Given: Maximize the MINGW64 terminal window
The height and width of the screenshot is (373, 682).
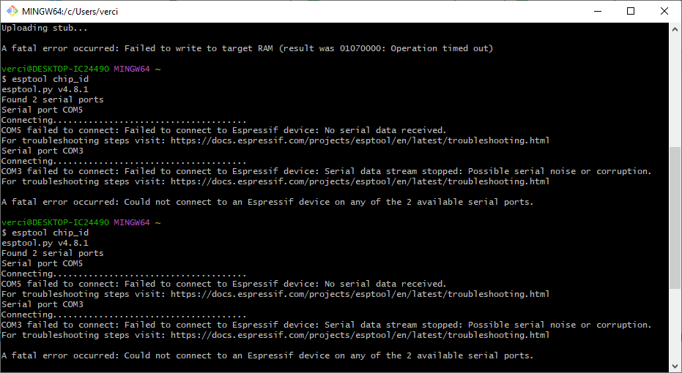Looking at the screenshot, I should (x=631, y=11).
